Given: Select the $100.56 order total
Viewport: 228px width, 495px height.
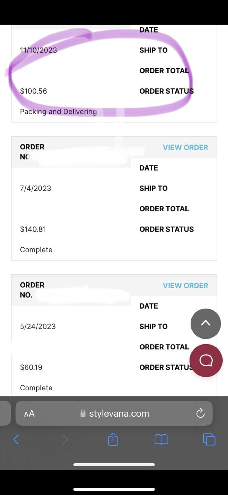Looking at the screenshot, I should tap(33, 91).
